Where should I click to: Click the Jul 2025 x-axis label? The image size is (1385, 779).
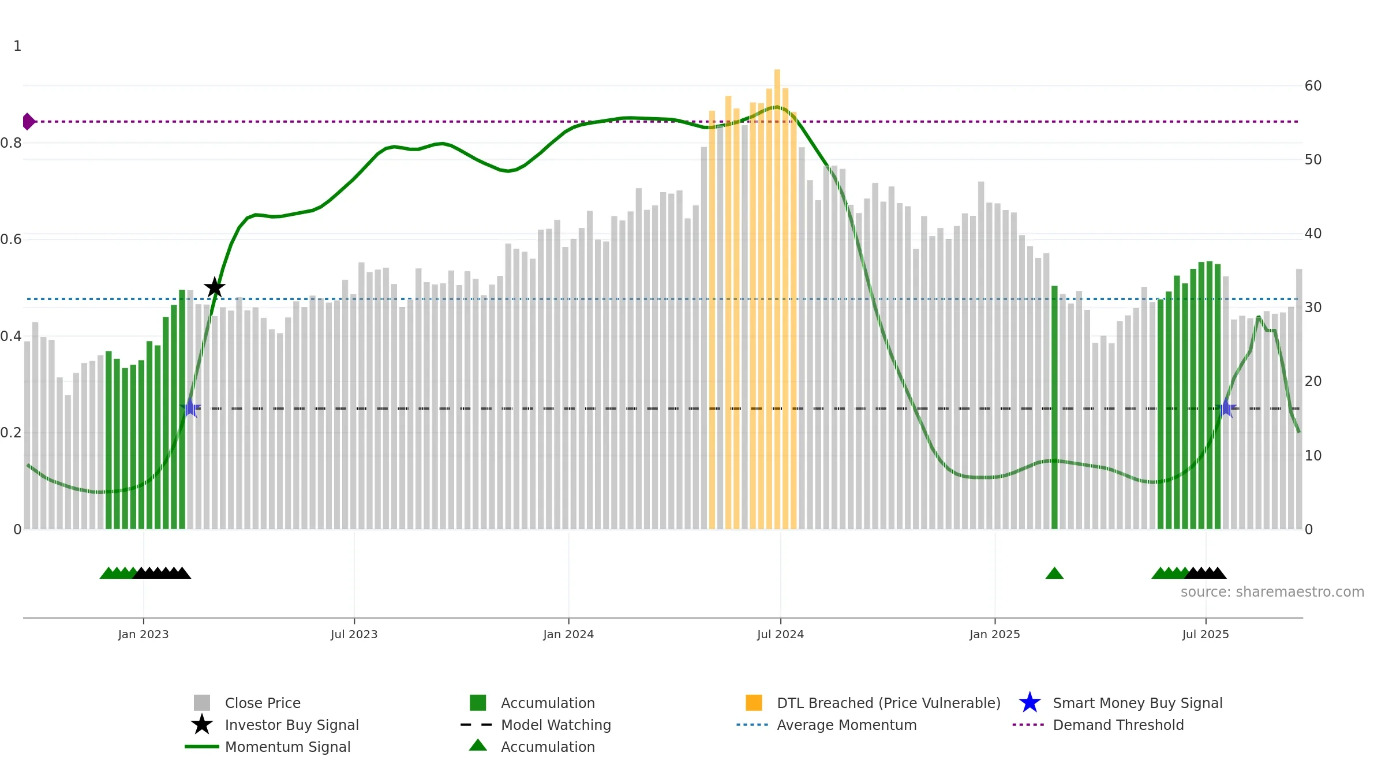(1206, 634)
